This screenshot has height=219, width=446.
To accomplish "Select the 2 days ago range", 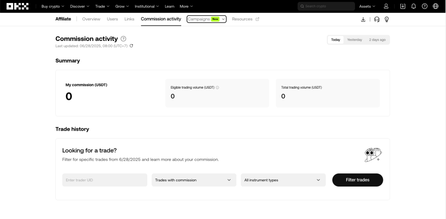I will [x=377, y=40].
